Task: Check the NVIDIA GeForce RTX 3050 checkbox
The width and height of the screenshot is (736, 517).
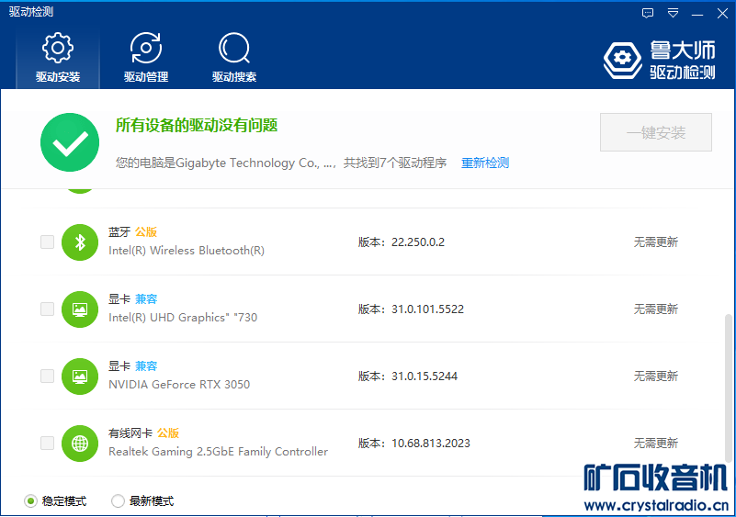Action: click(48, 377)
